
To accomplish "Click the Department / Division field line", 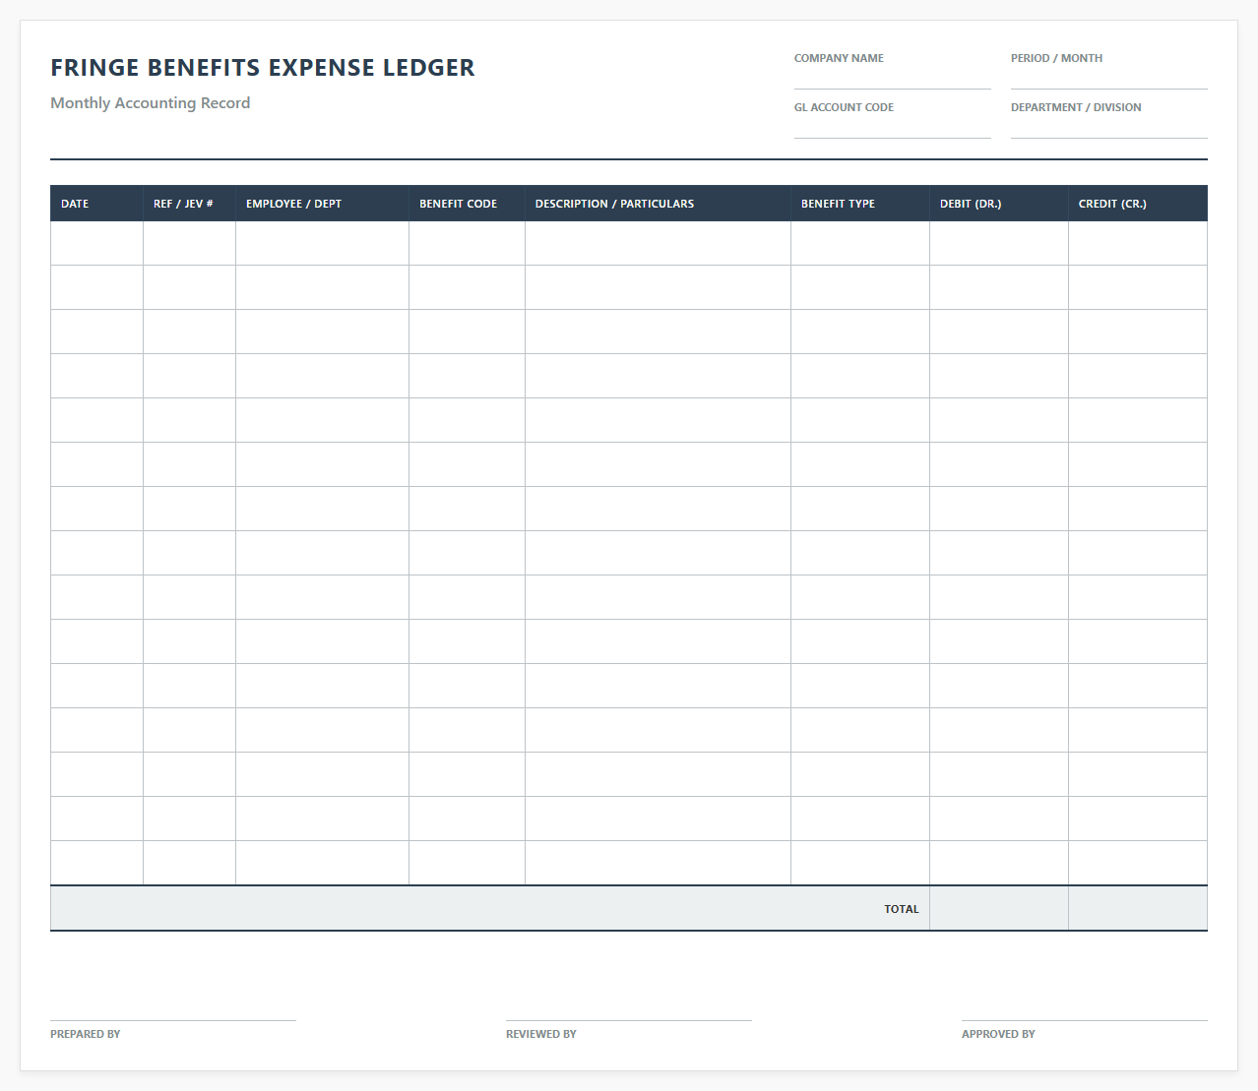I will [x=1108, y=129].
